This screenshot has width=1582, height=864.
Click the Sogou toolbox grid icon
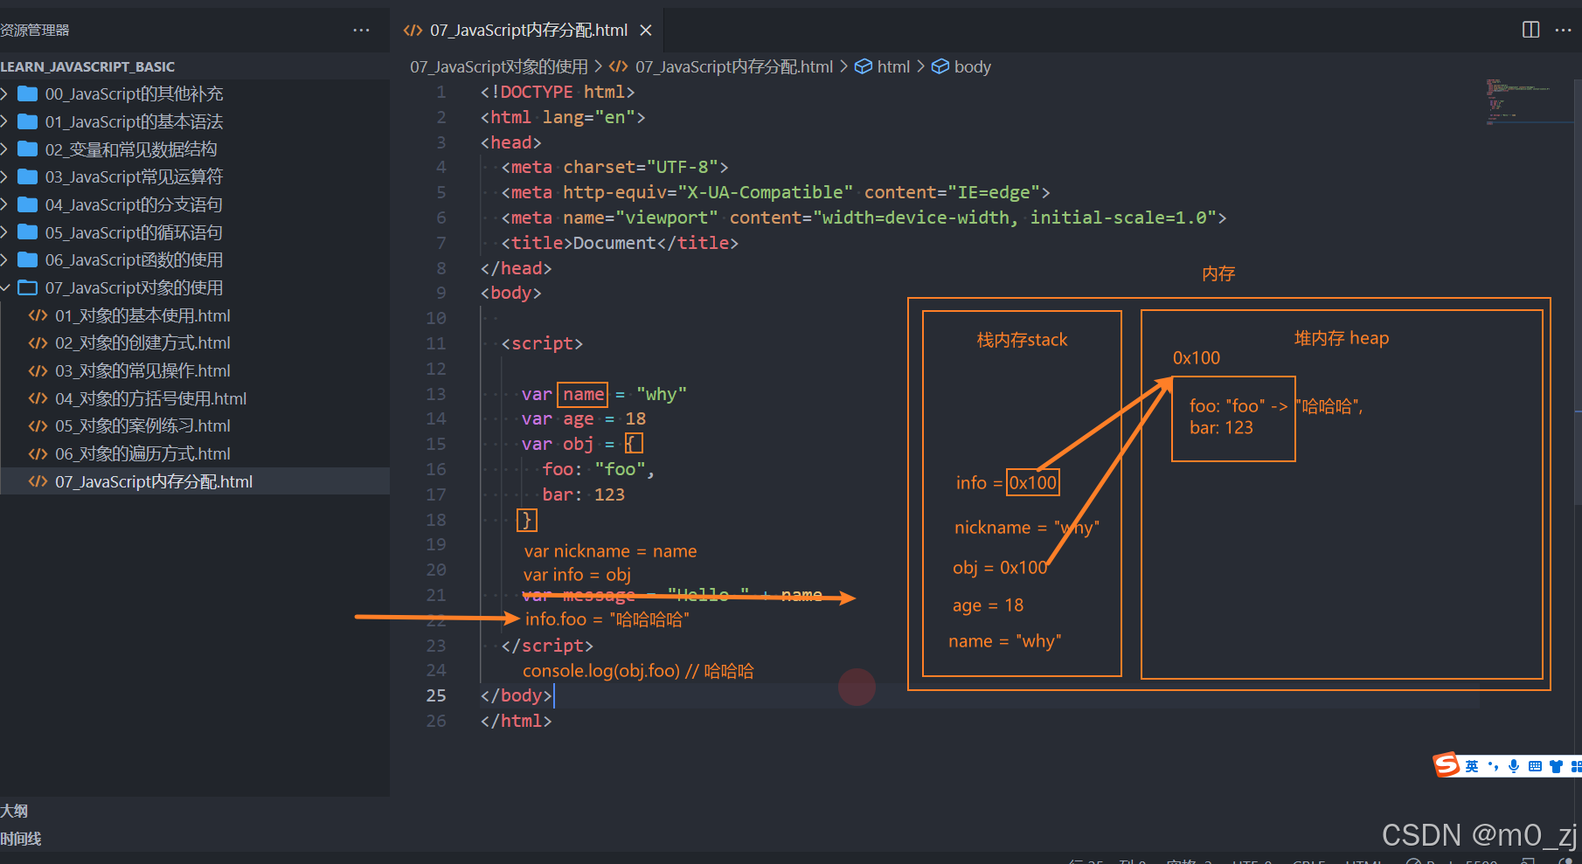coord(1576,766)
